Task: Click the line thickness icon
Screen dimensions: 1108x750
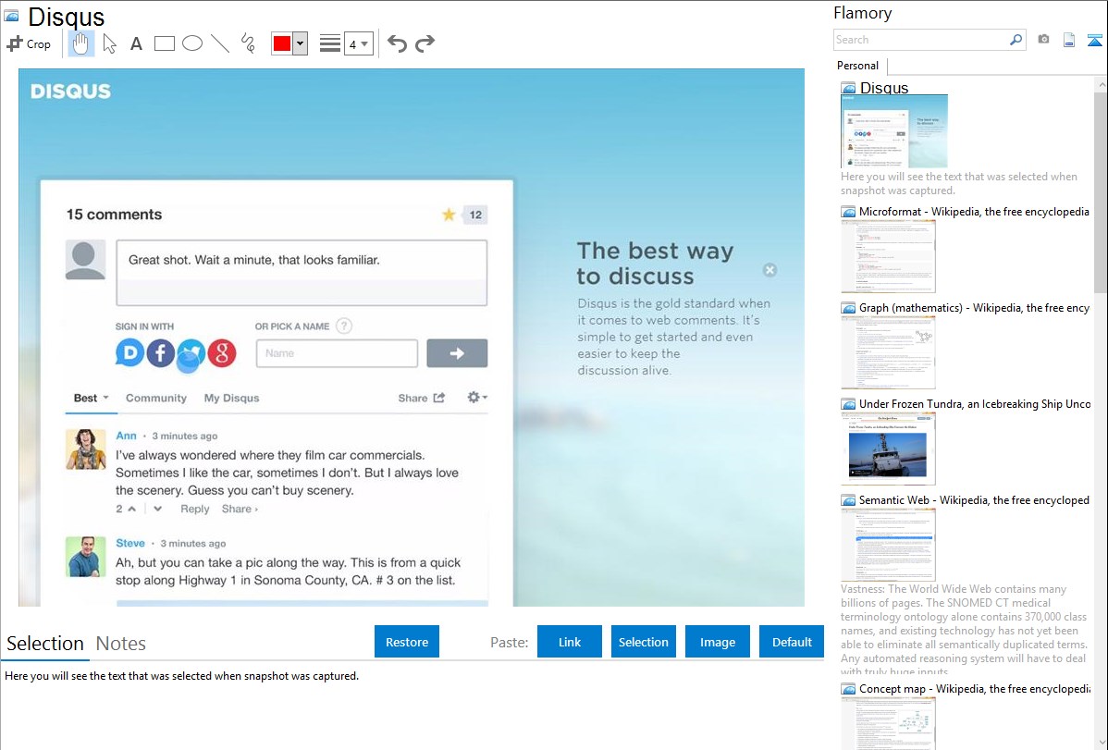Action: (330, 43)
